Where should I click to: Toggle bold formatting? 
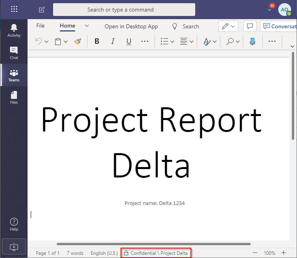(x=97, y=41)
